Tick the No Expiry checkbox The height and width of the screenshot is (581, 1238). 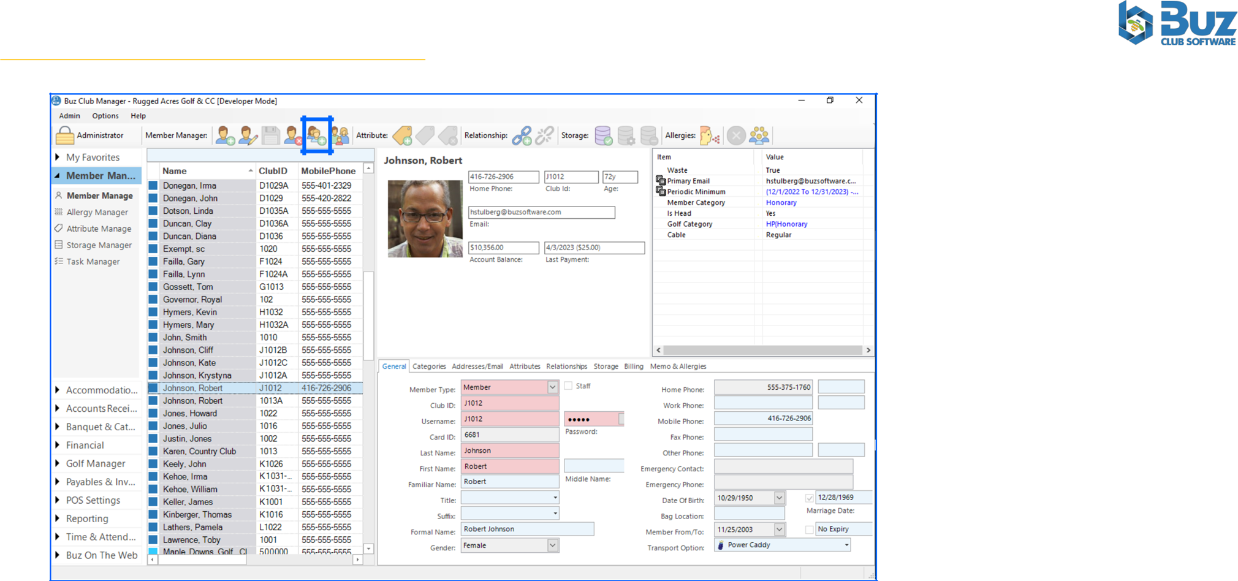point(809,530)
